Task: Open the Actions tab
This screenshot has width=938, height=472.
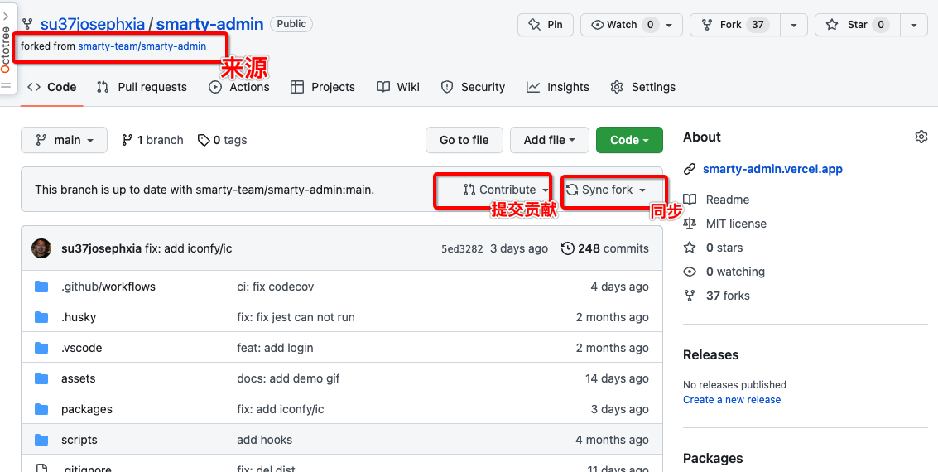Action: [x=239, y=87]
